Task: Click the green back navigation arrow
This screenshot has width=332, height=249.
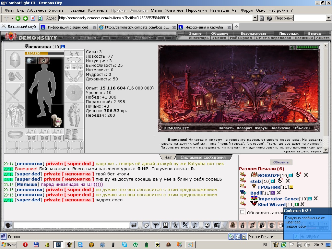Action: 18,18
